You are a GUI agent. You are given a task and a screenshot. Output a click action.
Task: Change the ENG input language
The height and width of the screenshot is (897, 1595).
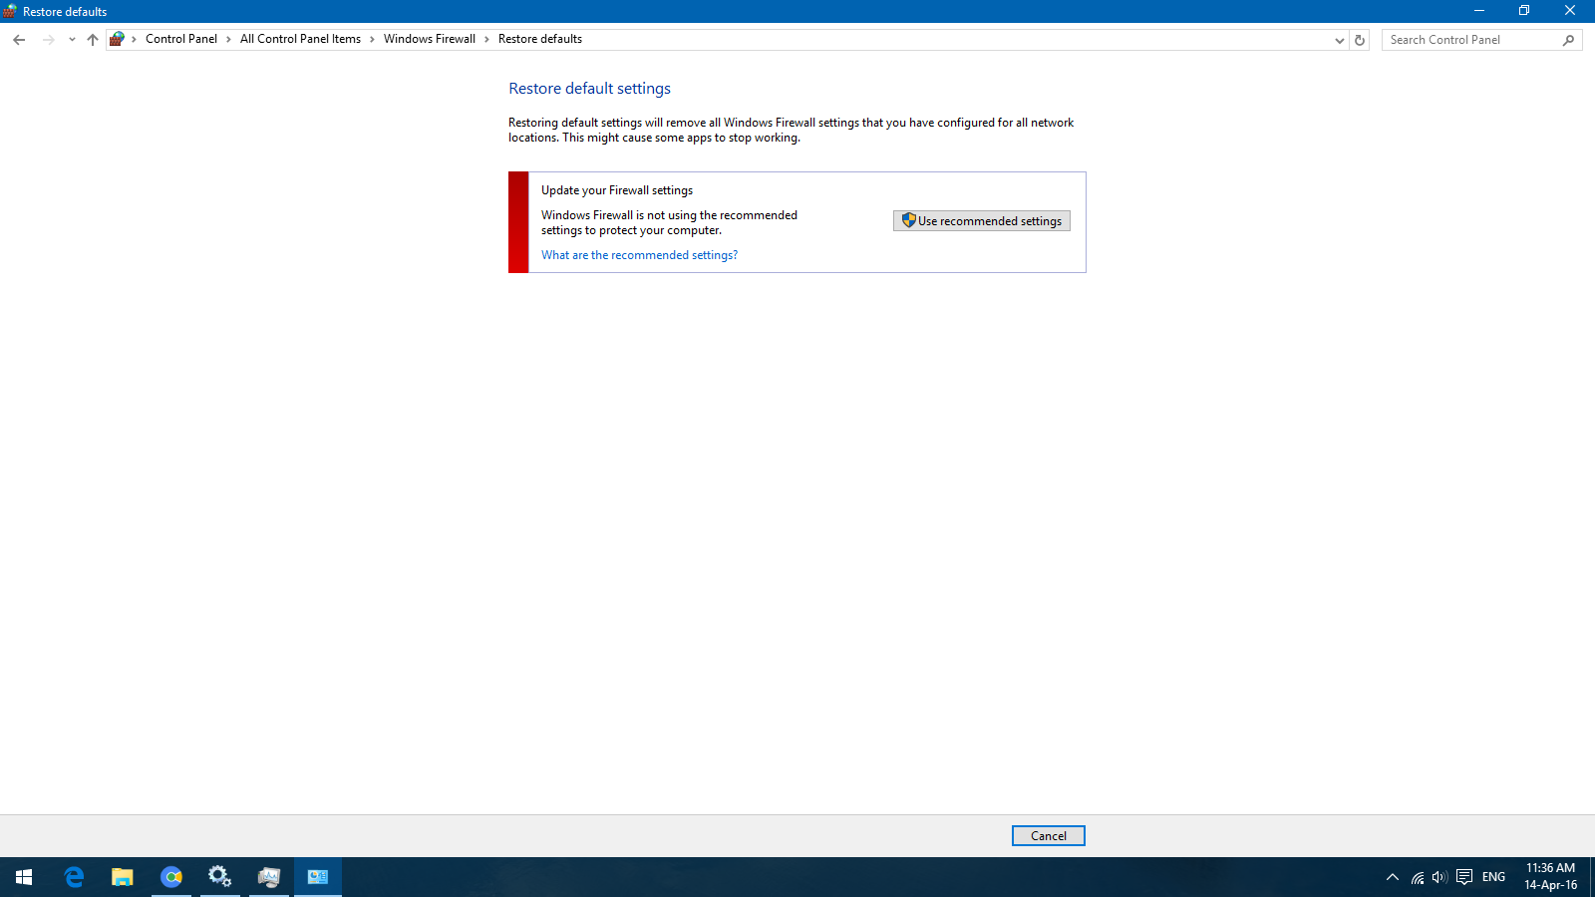pos(1493,877)
